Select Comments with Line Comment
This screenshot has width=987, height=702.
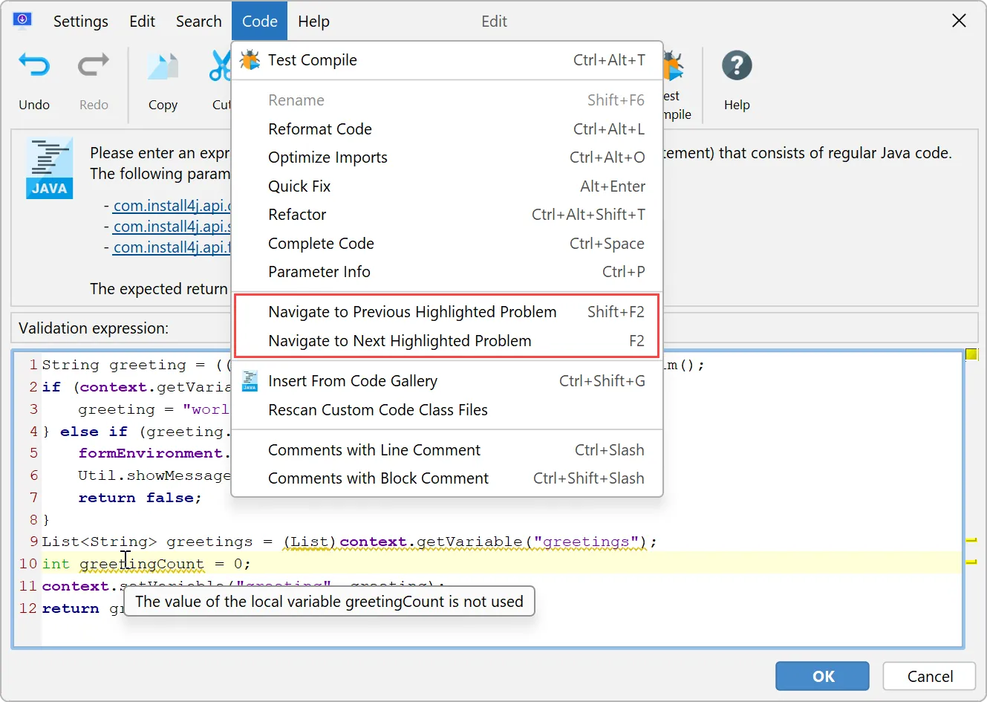(x=447, y=450)
